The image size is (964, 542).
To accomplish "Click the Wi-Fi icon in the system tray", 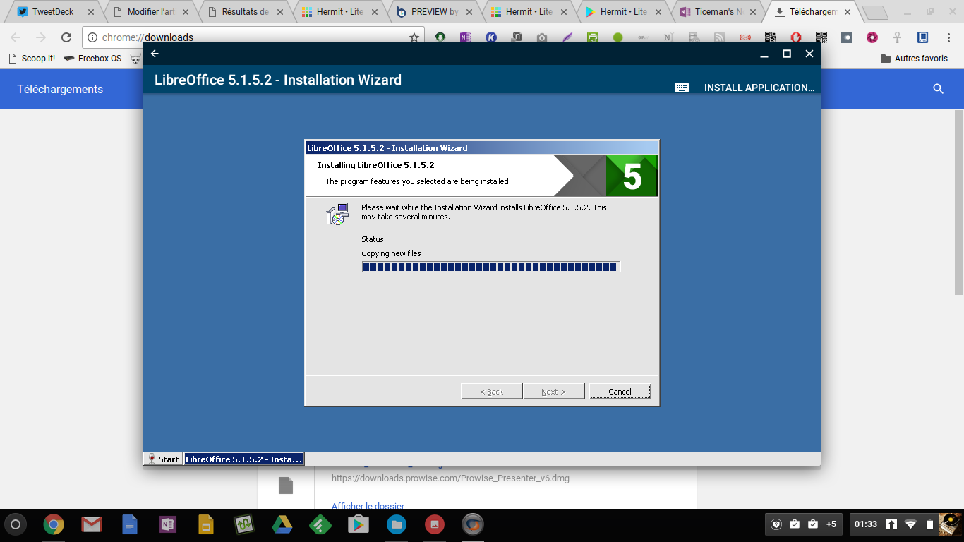I will pos(911,524).
